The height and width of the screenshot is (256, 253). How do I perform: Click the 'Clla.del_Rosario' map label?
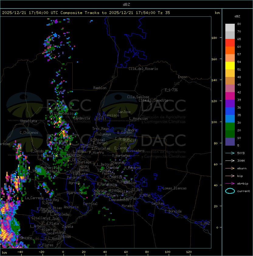point(143,69)
